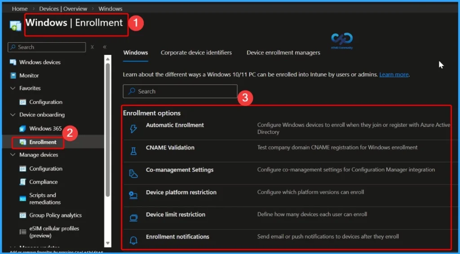Click the Windows devices icon in sidebar

(13, 62)
